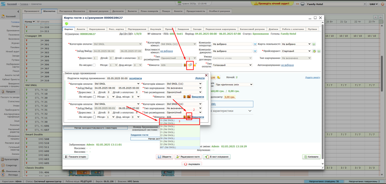Click the door icon in first period row

click(185, 97)
